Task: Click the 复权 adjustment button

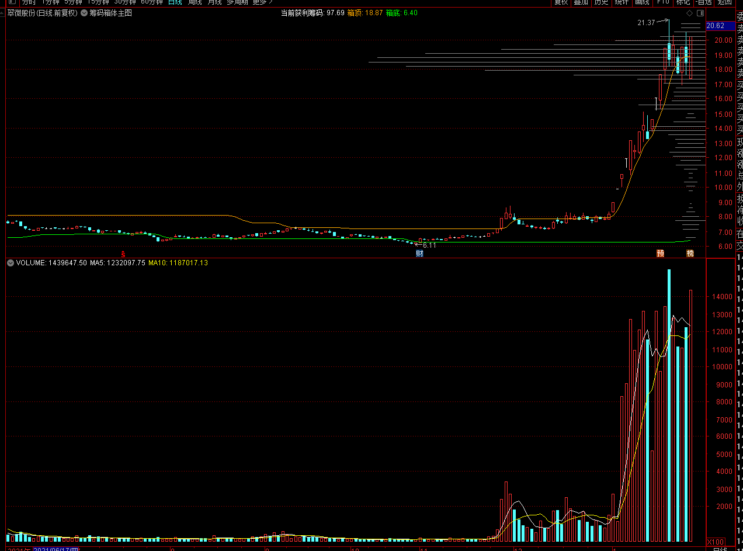Action: coord(561,2)
